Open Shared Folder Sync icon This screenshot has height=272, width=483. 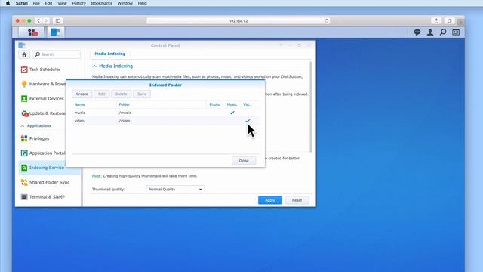[x=24, y=182]
